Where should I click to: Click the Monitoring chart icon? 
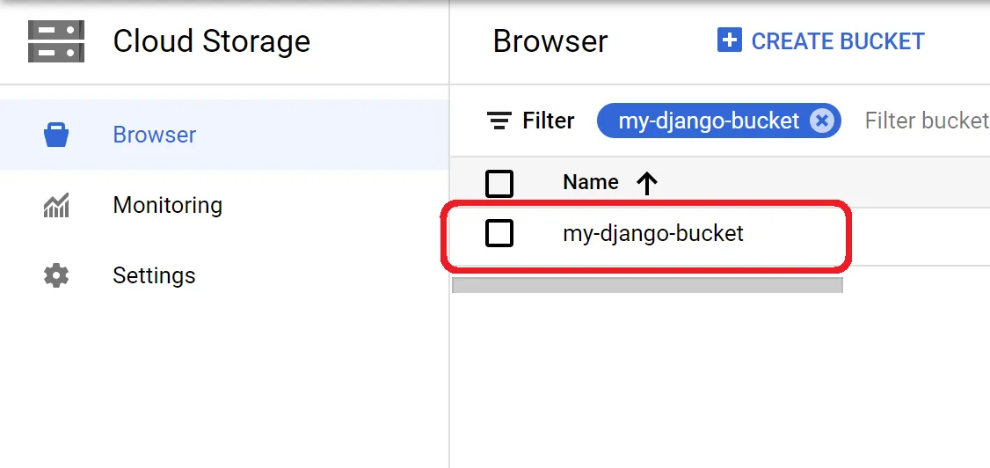click(56, 206)
